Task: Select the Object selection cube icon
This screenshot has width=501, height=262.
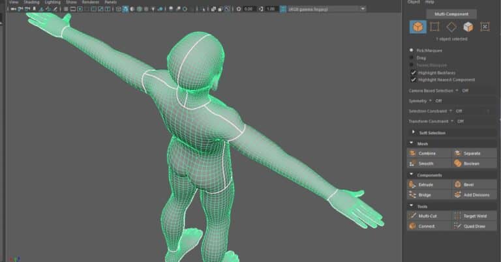Action: 418,27
